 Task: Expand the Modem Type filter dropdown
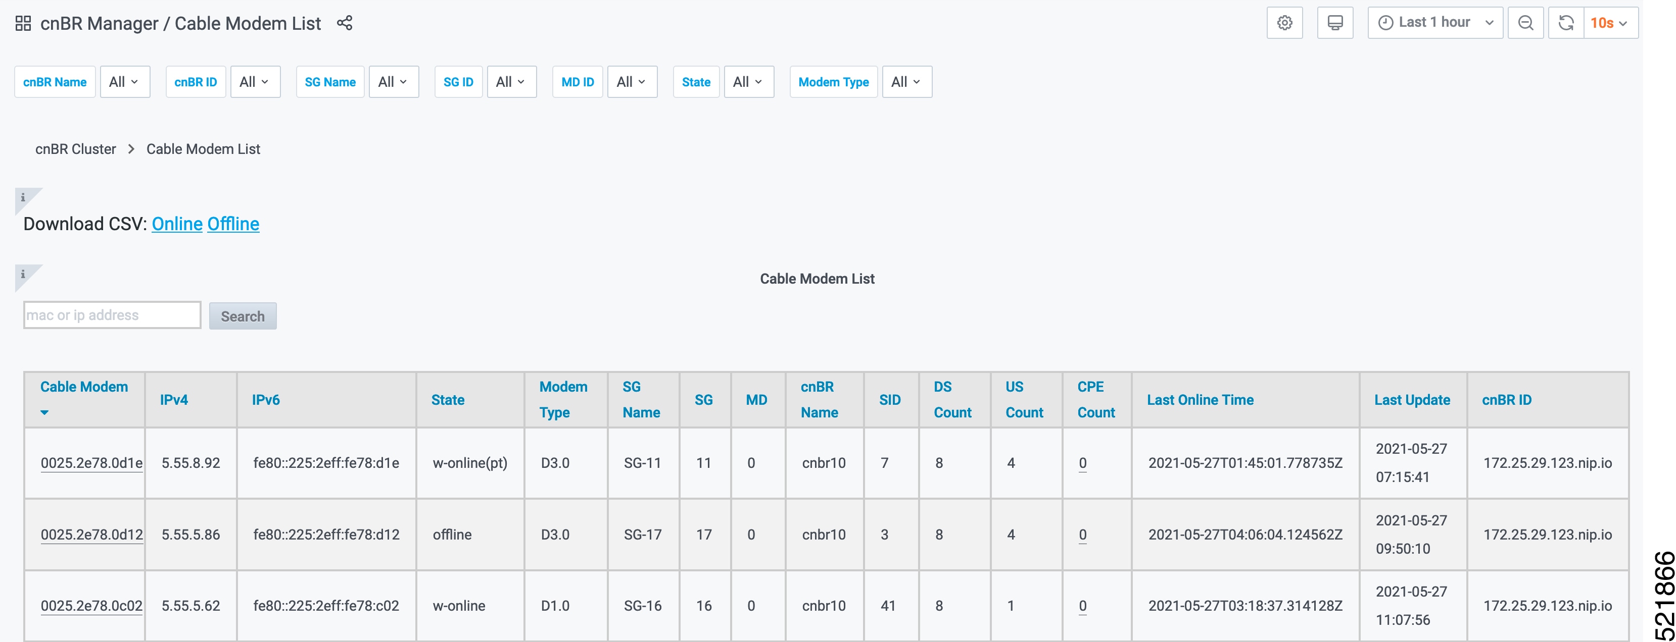coord(907,82)
